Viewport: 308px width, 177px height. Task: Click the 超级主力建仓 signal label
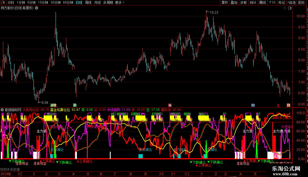[x=282, y=118]
